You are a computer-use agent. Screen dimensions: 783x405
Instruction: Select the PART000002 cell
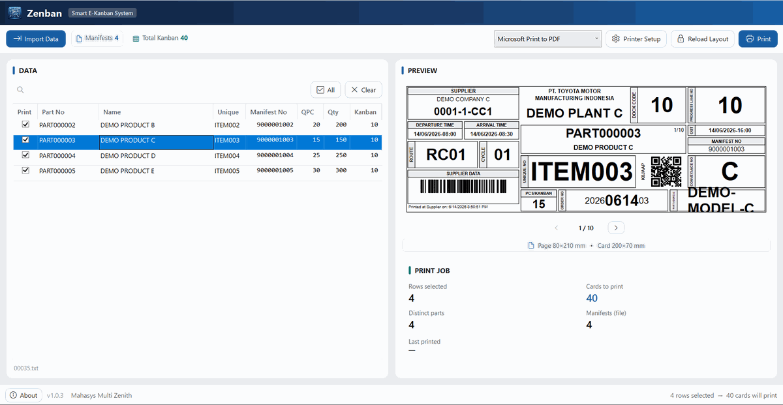click(68, 125)
